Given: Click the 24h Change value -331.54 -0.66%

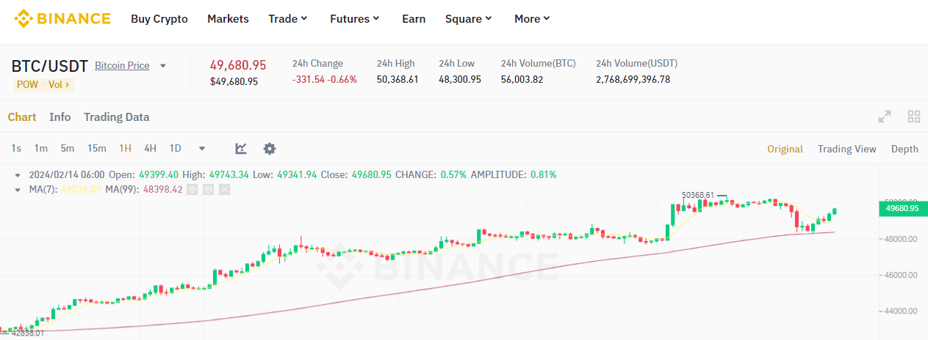Looking at the screenshot, I should 324,79.
